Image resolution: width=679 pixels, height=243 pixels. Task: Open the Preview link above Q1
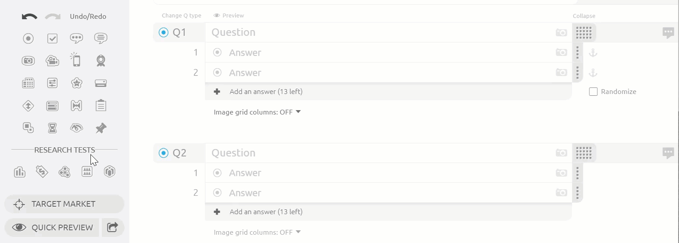coord(229,16)
